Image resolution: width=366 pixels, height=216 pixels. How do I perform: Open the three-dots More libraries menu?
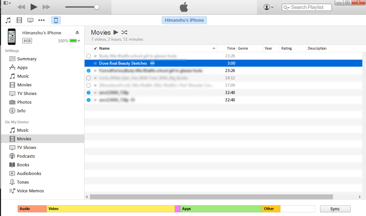[x=41, y=20]
